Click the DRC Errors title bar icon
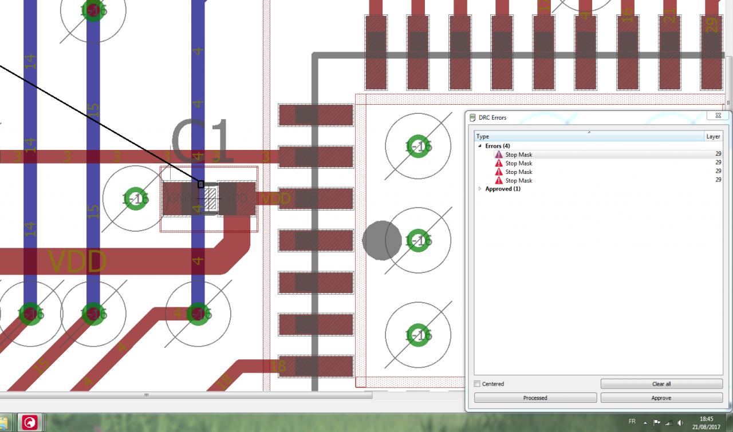Image resolution: width=733 pixels, height=432 pixels. pyautogui.click(x=472, y=118)
